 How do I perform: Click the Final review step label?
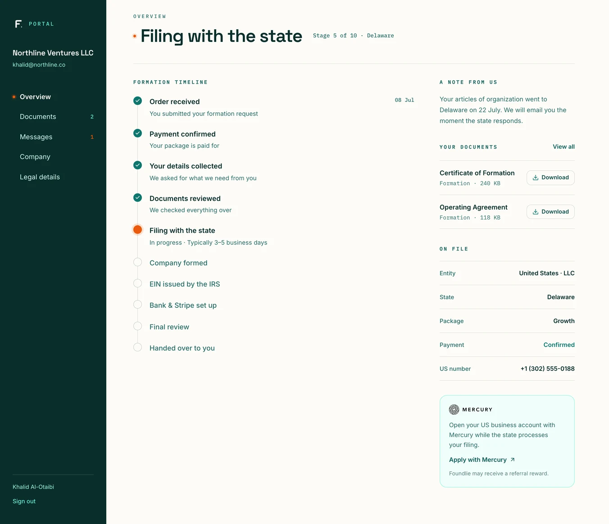[169, 327]
